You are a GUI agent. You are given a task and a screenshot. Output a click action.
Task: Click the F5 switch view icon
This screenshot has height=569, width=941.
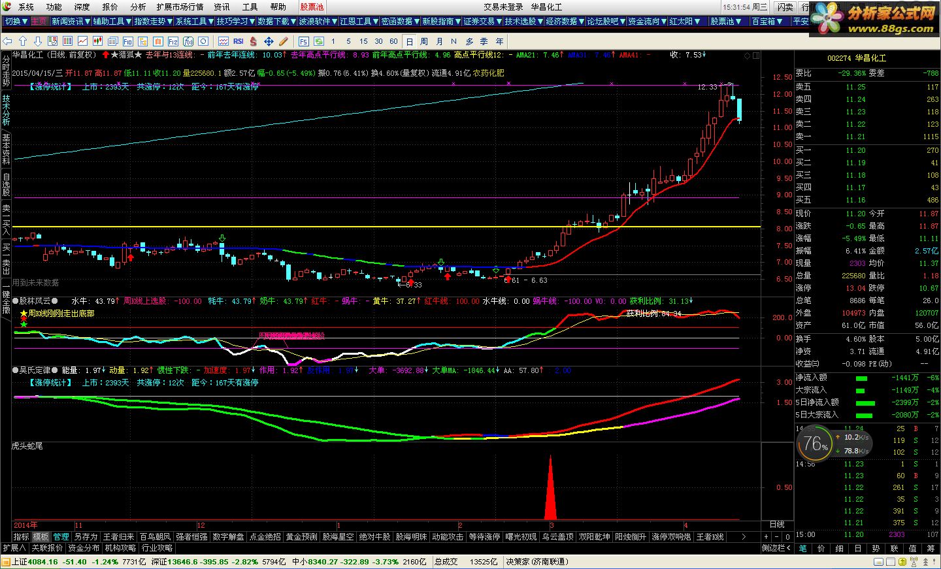click(x=304, y=41)
